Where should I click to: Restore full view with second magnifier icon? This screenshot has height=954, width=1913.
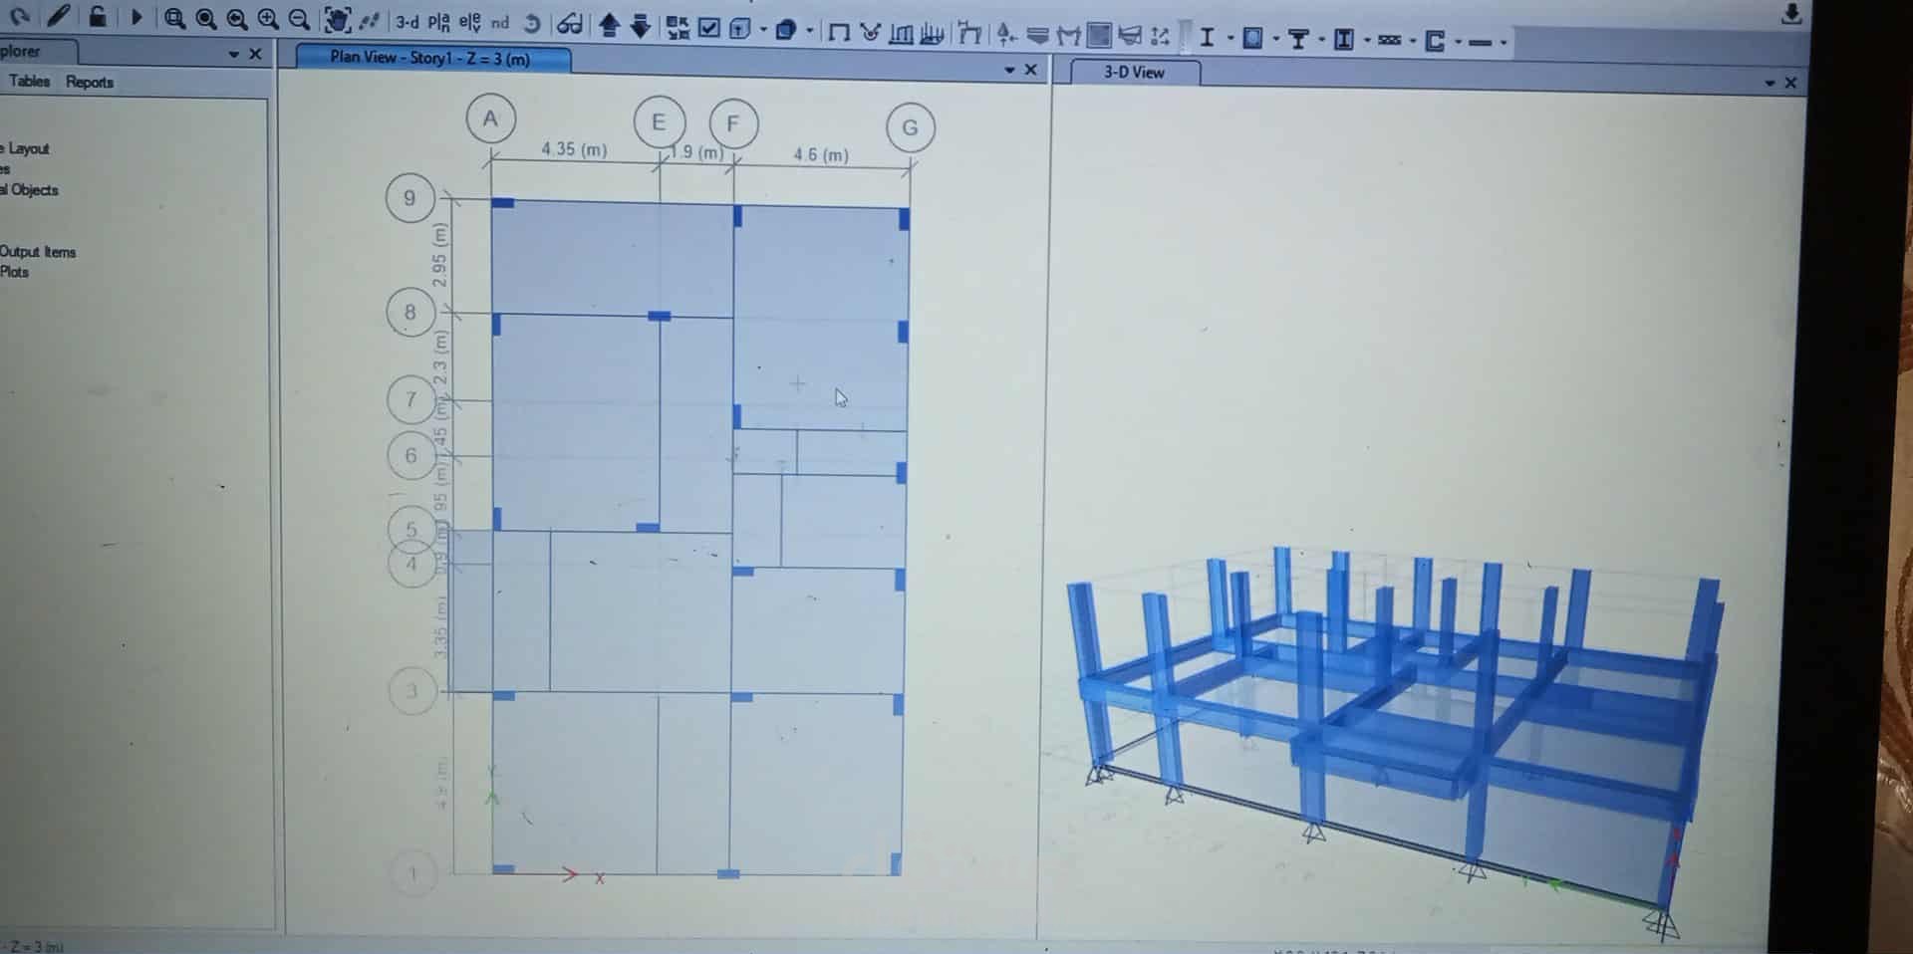205,19
